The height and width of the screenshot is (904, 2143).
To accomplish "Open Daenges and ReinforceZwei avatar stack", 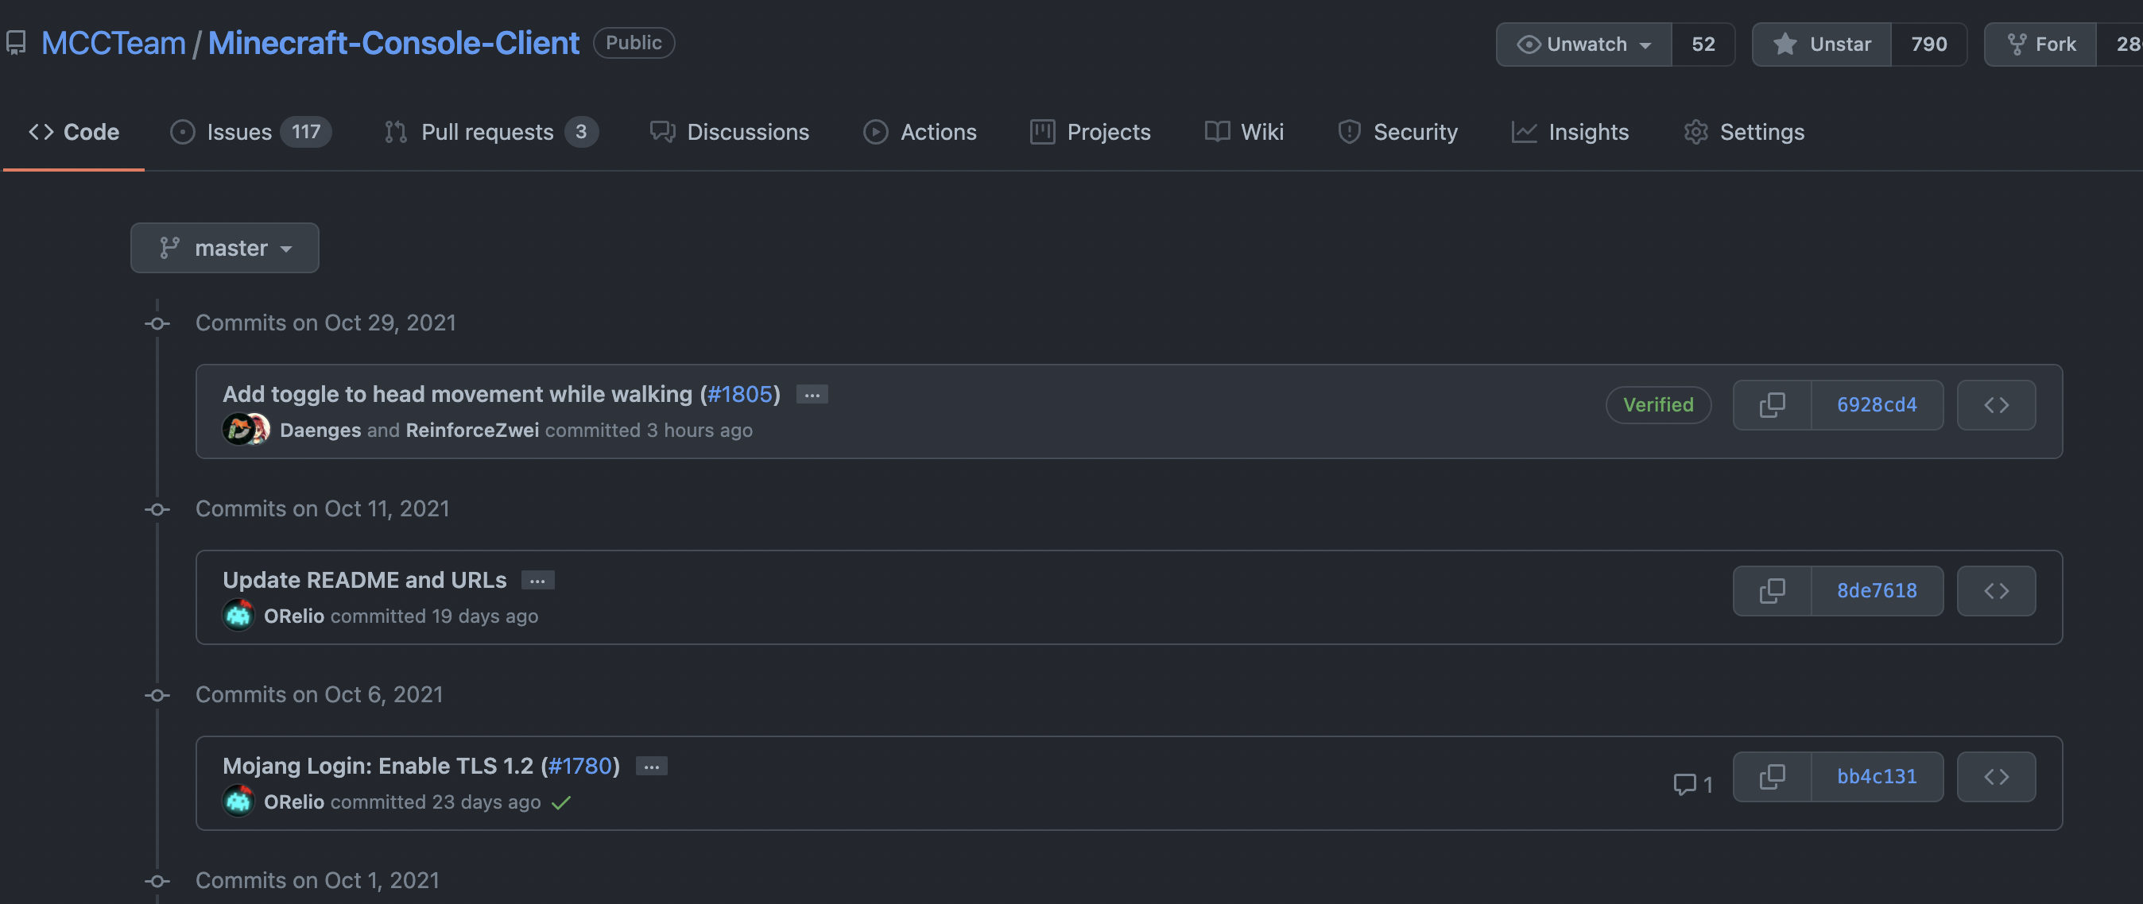I will pos(246,429).
